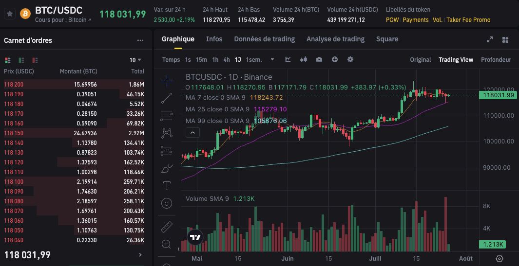Click the MA 25 indicator legend
This screenshot has width=519, height=266.
point(236,109)
